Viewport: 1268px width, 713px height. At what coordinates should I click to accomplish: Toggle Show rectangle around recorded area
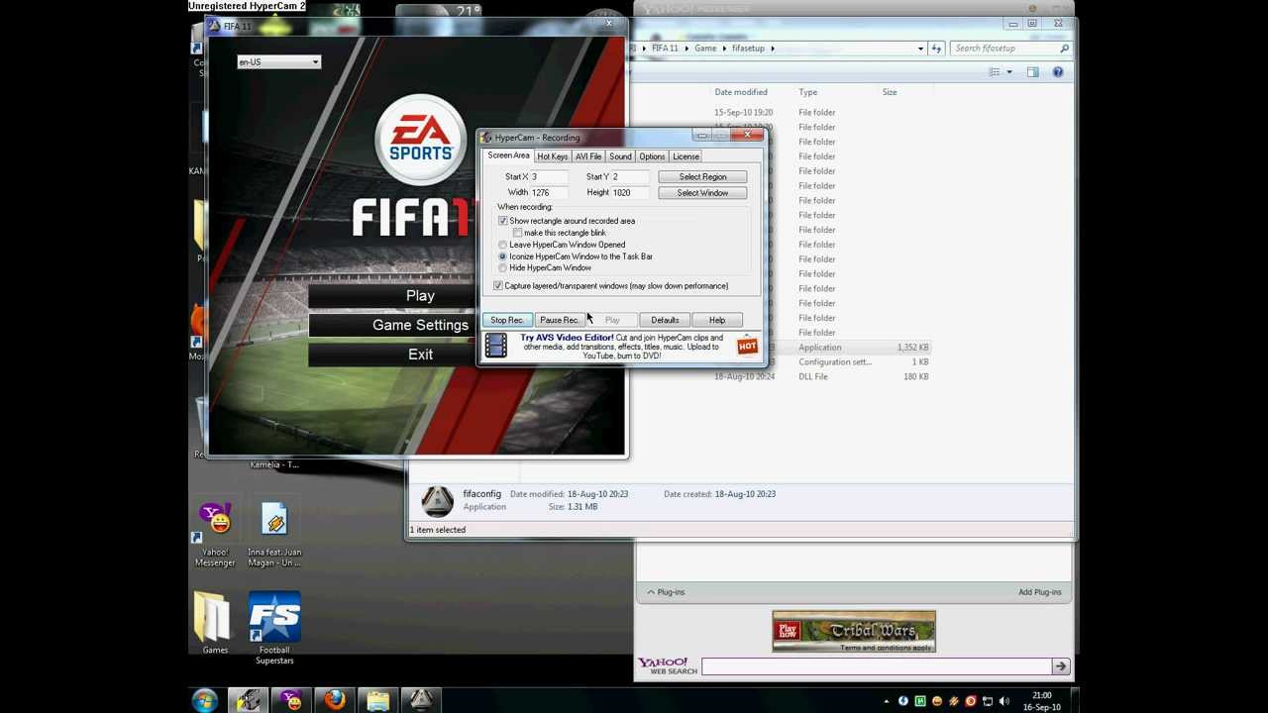pos(503,221)
